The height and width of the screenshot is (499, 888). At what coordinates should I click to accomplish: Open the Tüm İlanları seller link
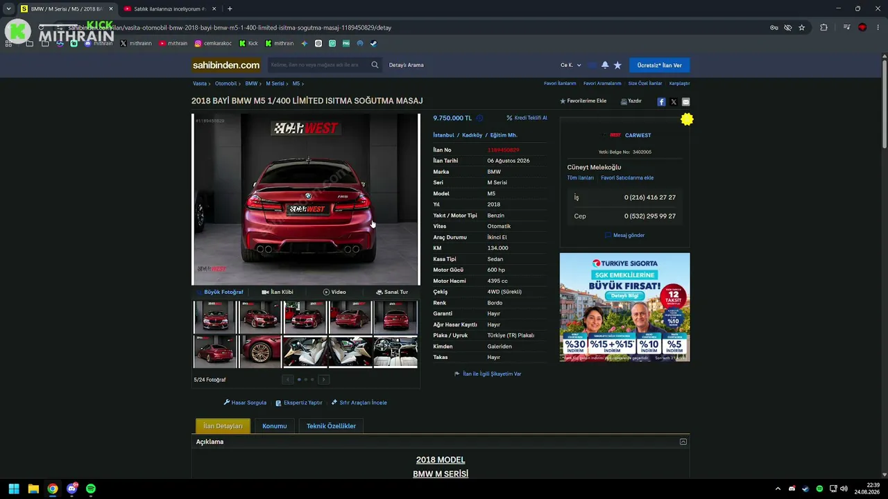click(581, 178)
